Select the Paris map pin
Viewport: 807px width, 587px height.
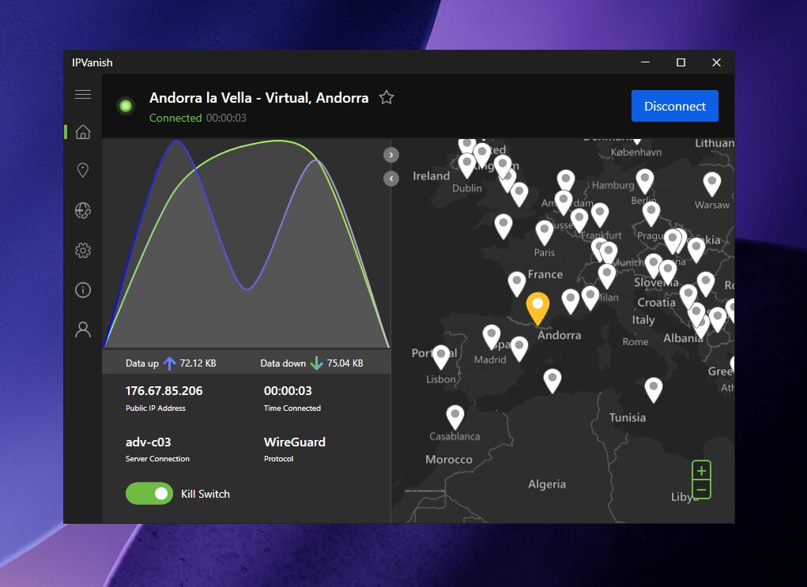(x=545, y=233)
